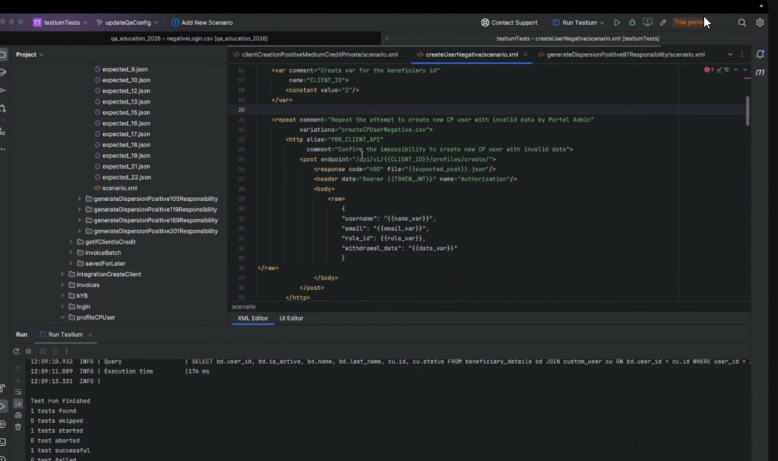Expand the integrationCreateClient folder
The image size is (778, 461).
63,274
